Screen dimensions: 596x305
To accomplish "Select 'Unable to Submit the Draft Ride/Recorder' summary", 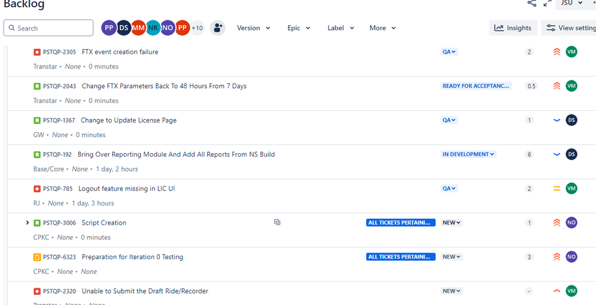I will (145, 291).
